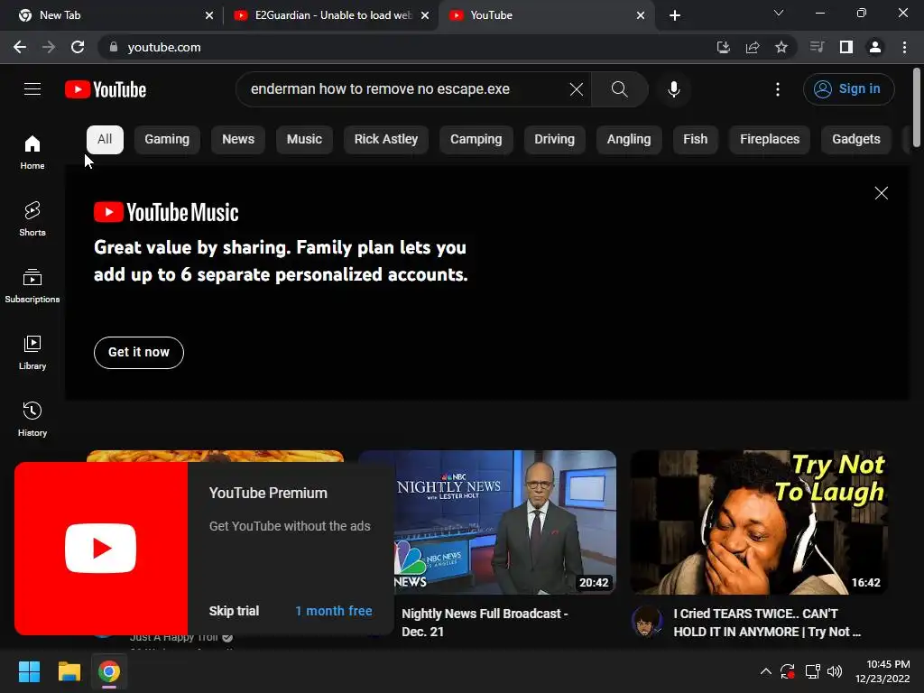This screenshot has width=924, height=693.
Task: Click the YouTube logo
Action: tap(106, 89)
